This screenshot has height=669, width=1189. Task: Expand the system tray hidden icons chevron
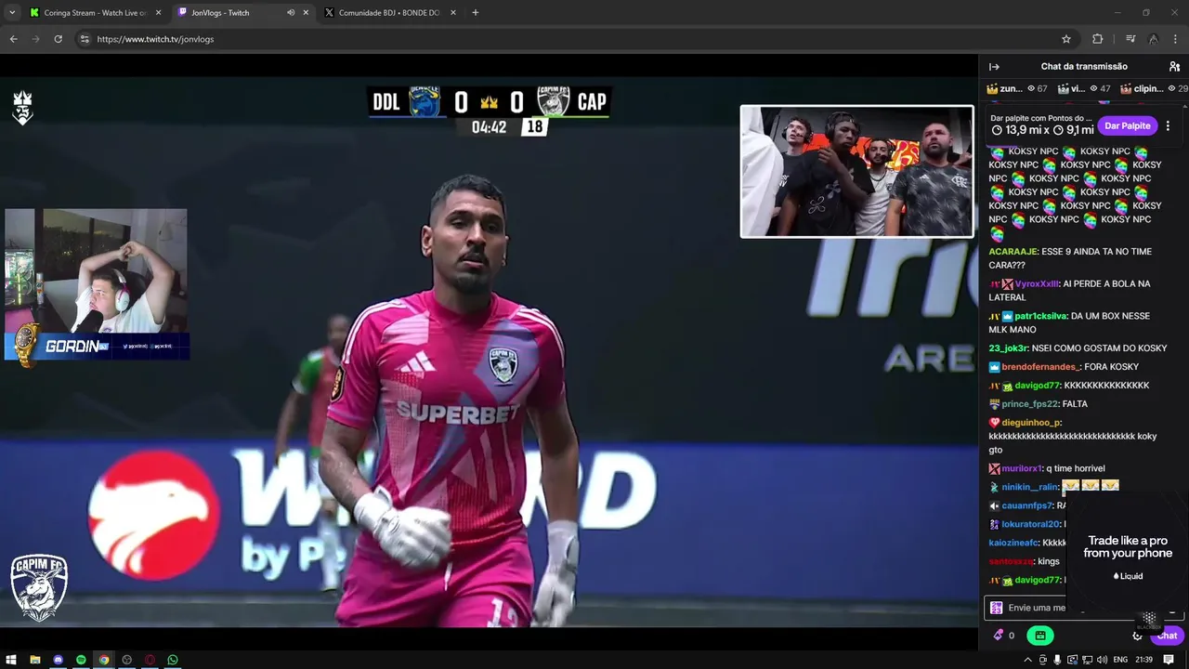(x=1027, y=660)
